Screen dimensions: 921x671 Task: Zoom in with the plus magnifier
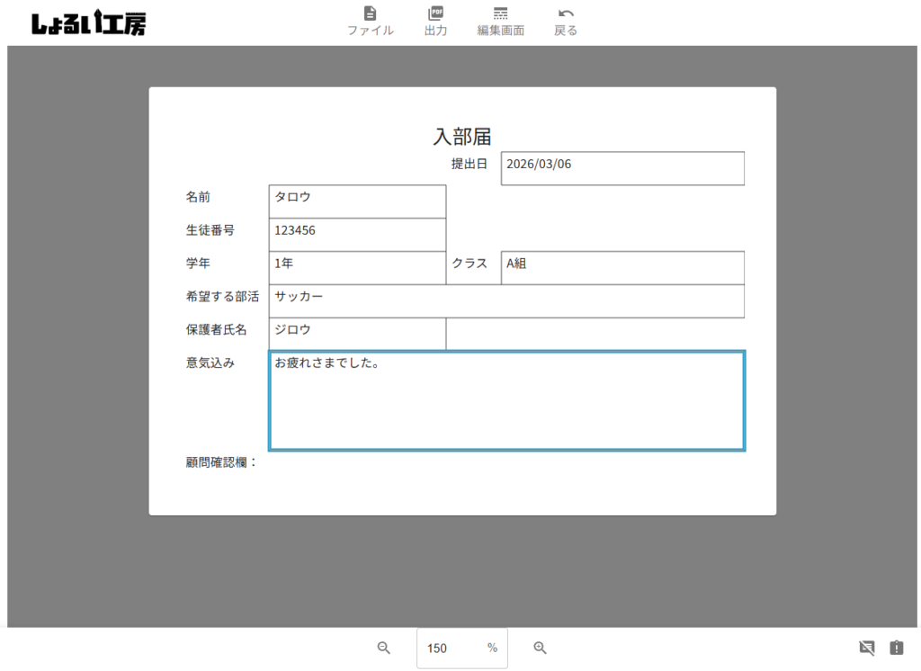pos(541,648)
